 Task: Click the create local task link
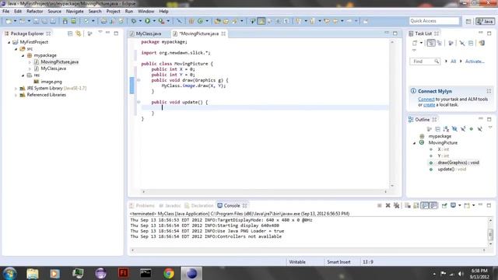[x=429, y=105]
